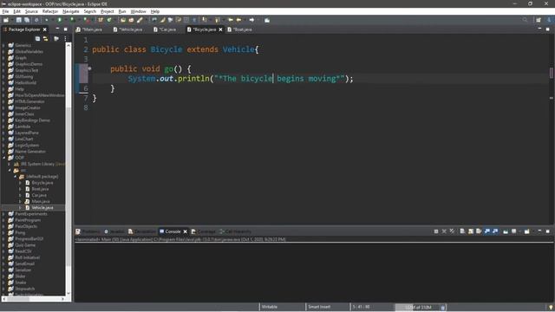
Task: Click the Open Perspective icon at top right
Action: [539, 20]
